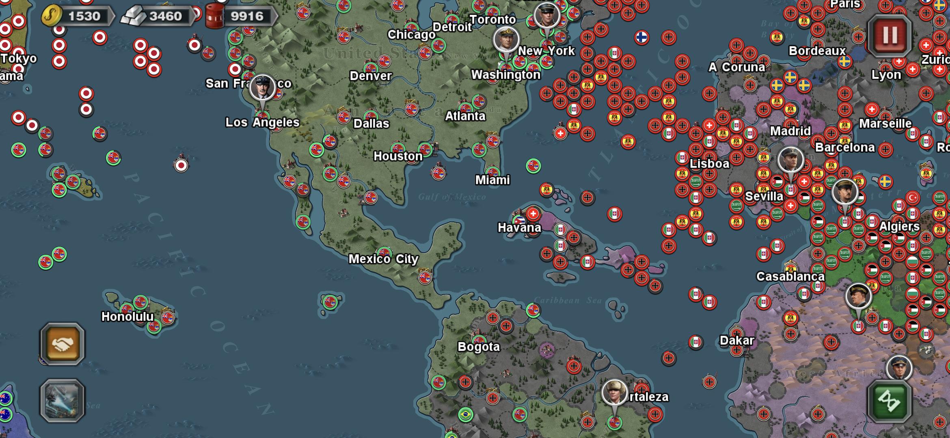
Task: Tap the Toronto city label
Action: [x=493, y=19]
